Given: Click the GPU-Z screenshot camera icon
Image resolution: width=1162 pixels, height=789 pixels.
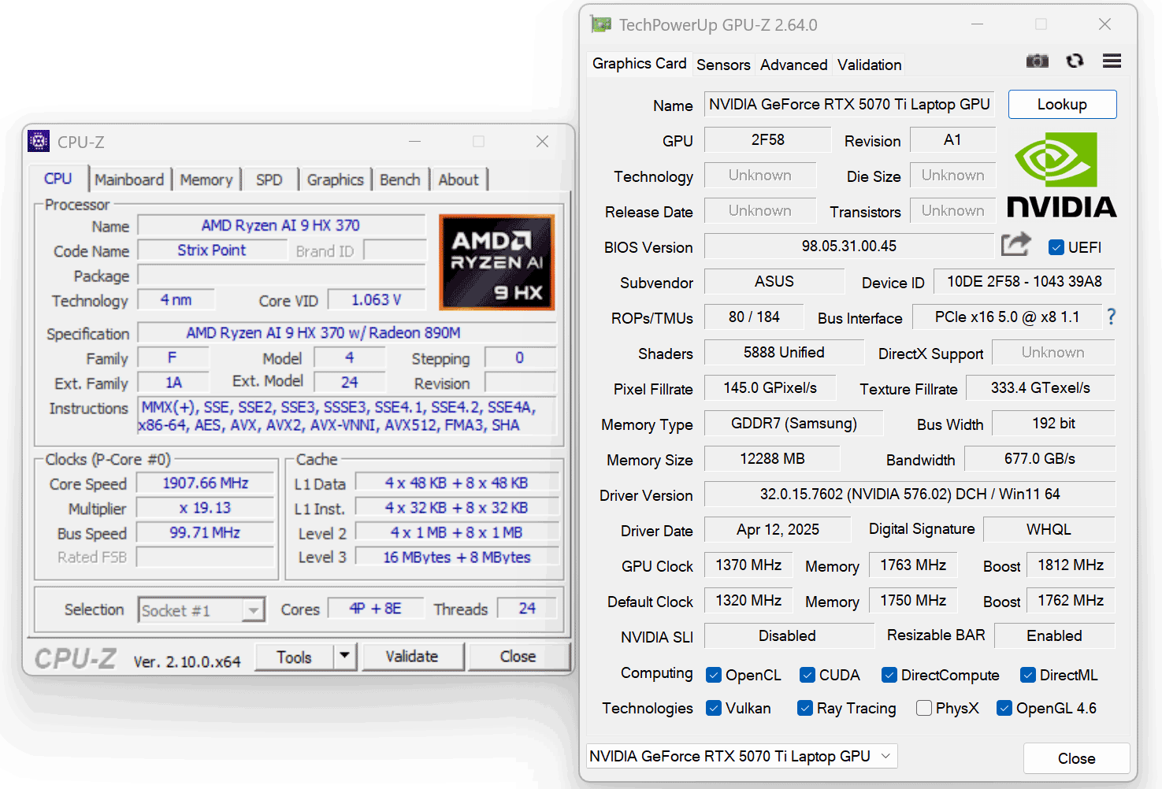Looking at the screenshot, I should point(1037,61).
